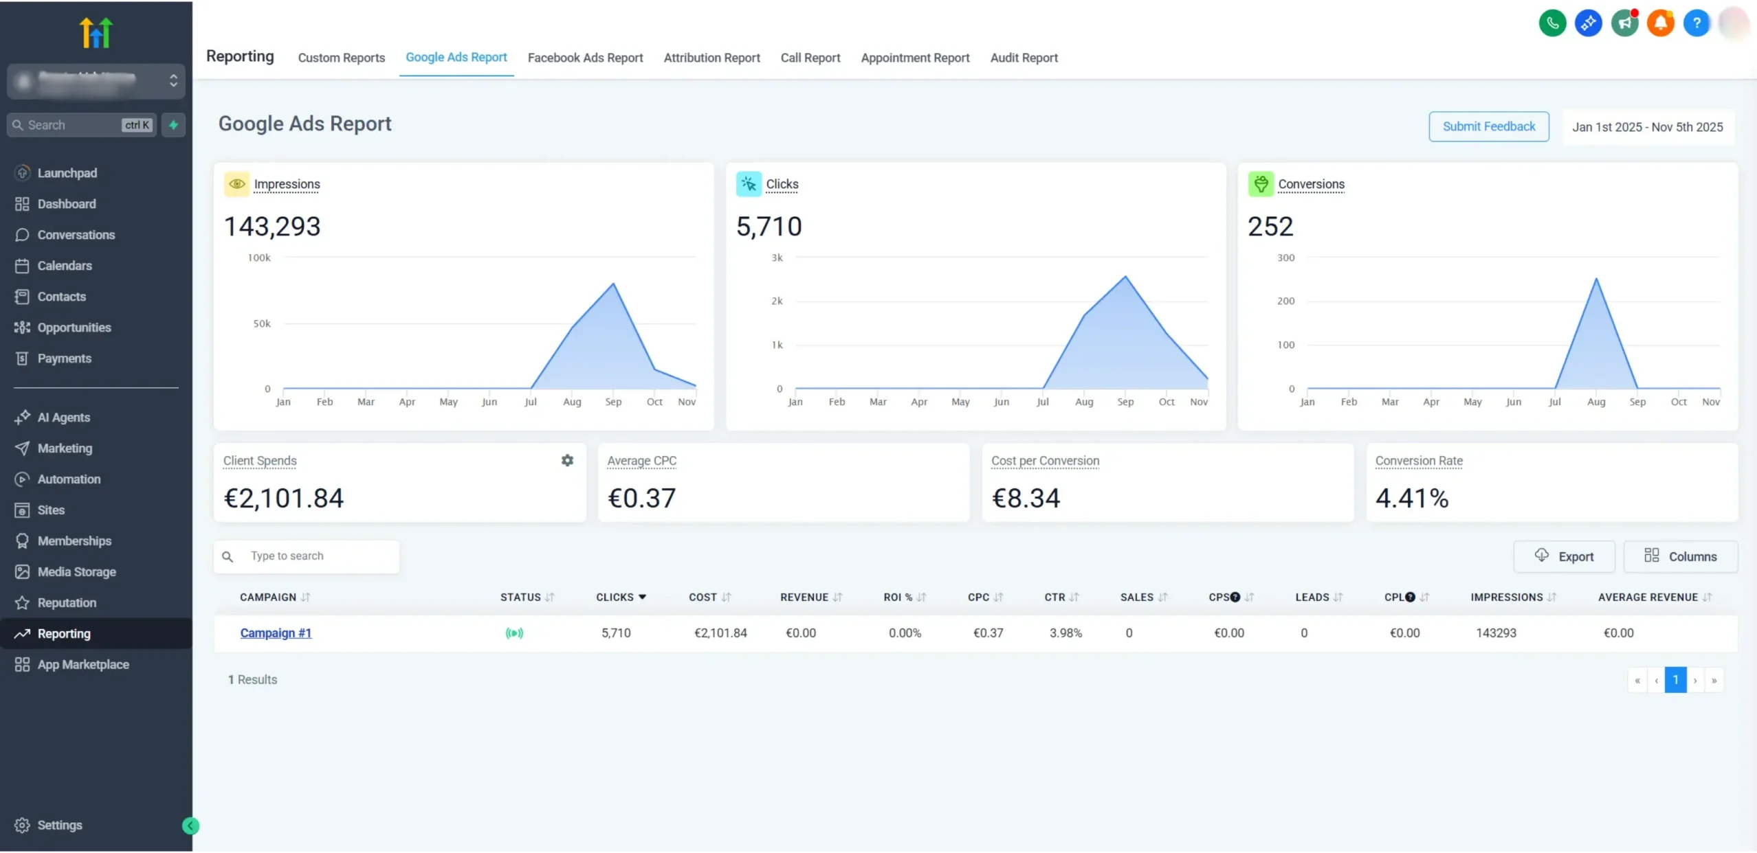Collapse the sidebar with the green arrow
Screen dimensions: 1757x853
190,826
